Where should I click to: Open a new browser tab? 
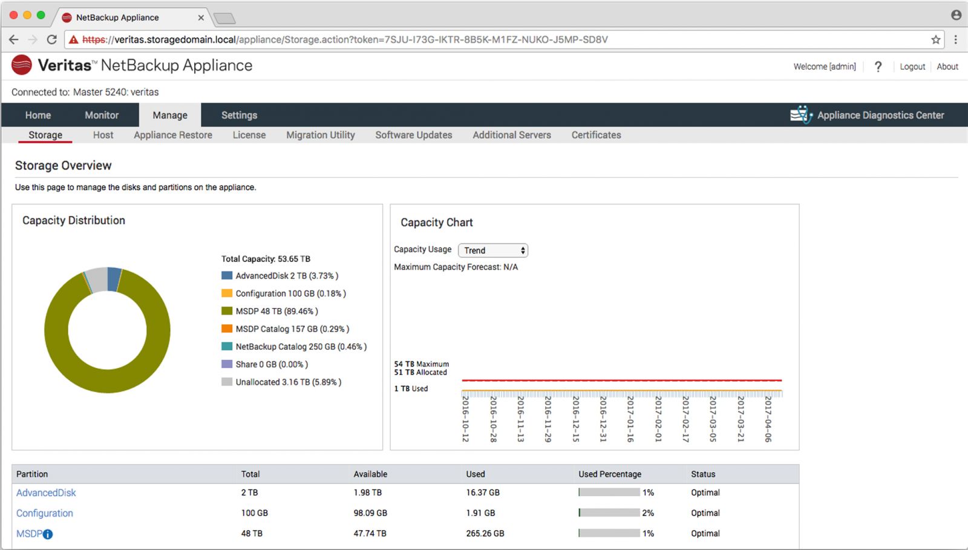click(224, 18)
